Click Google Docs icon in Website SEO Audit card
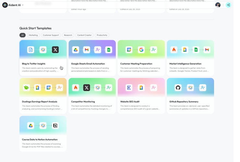 141,88
